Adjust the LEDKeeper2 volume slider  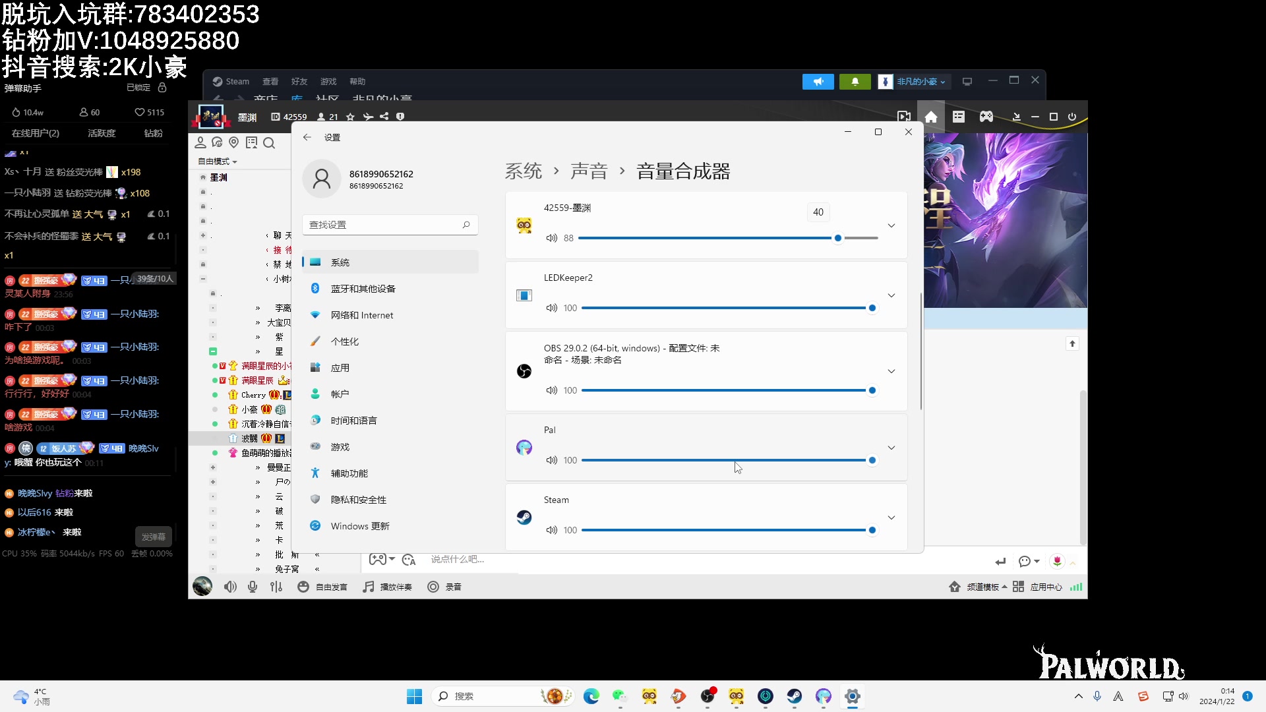tap(729, 308)
